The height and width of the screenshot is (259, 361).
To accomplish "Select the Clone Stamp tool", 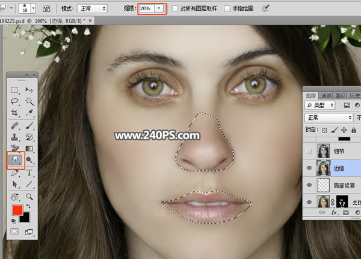I will tap(15, 137).
